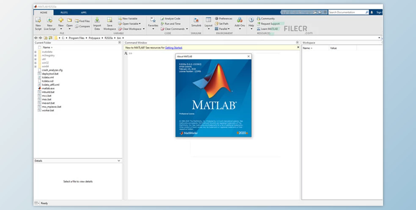Expand the win32 folder

click(x=35, y=63)
